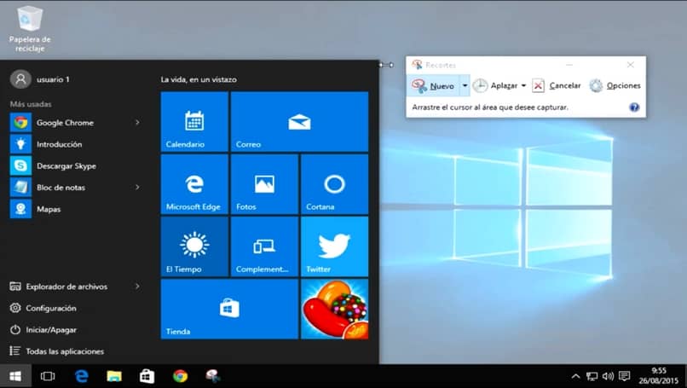Click the Más usadas heading
Screen dimensions: 687x388
pyautogui.click(x=31, y=104)
